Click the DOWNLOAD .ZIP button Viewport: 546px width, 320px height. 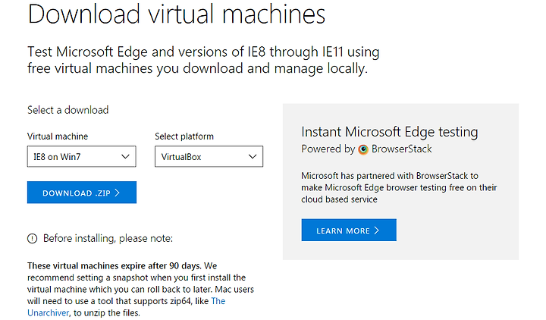tap(82, 192)
